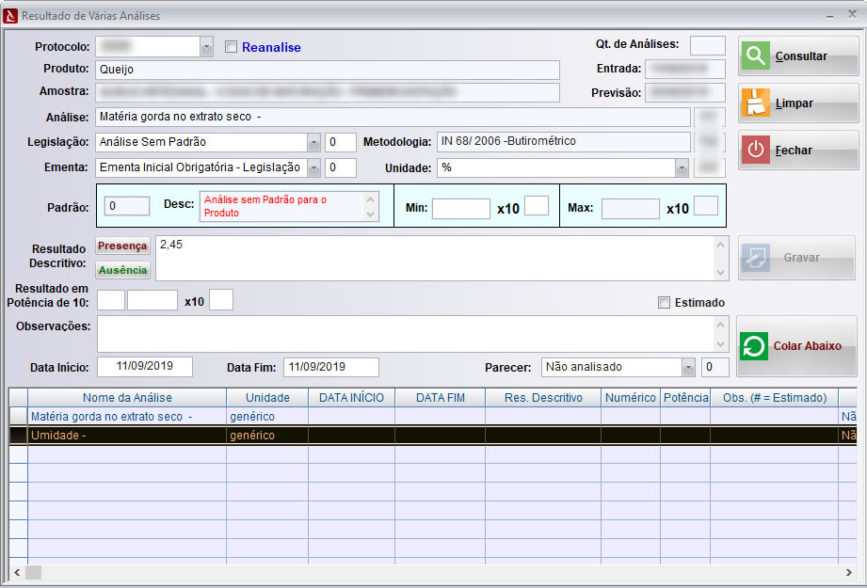This screenshot has width=867, height=588.
Task: Click the Numérico column header
Action: [631, 397]
